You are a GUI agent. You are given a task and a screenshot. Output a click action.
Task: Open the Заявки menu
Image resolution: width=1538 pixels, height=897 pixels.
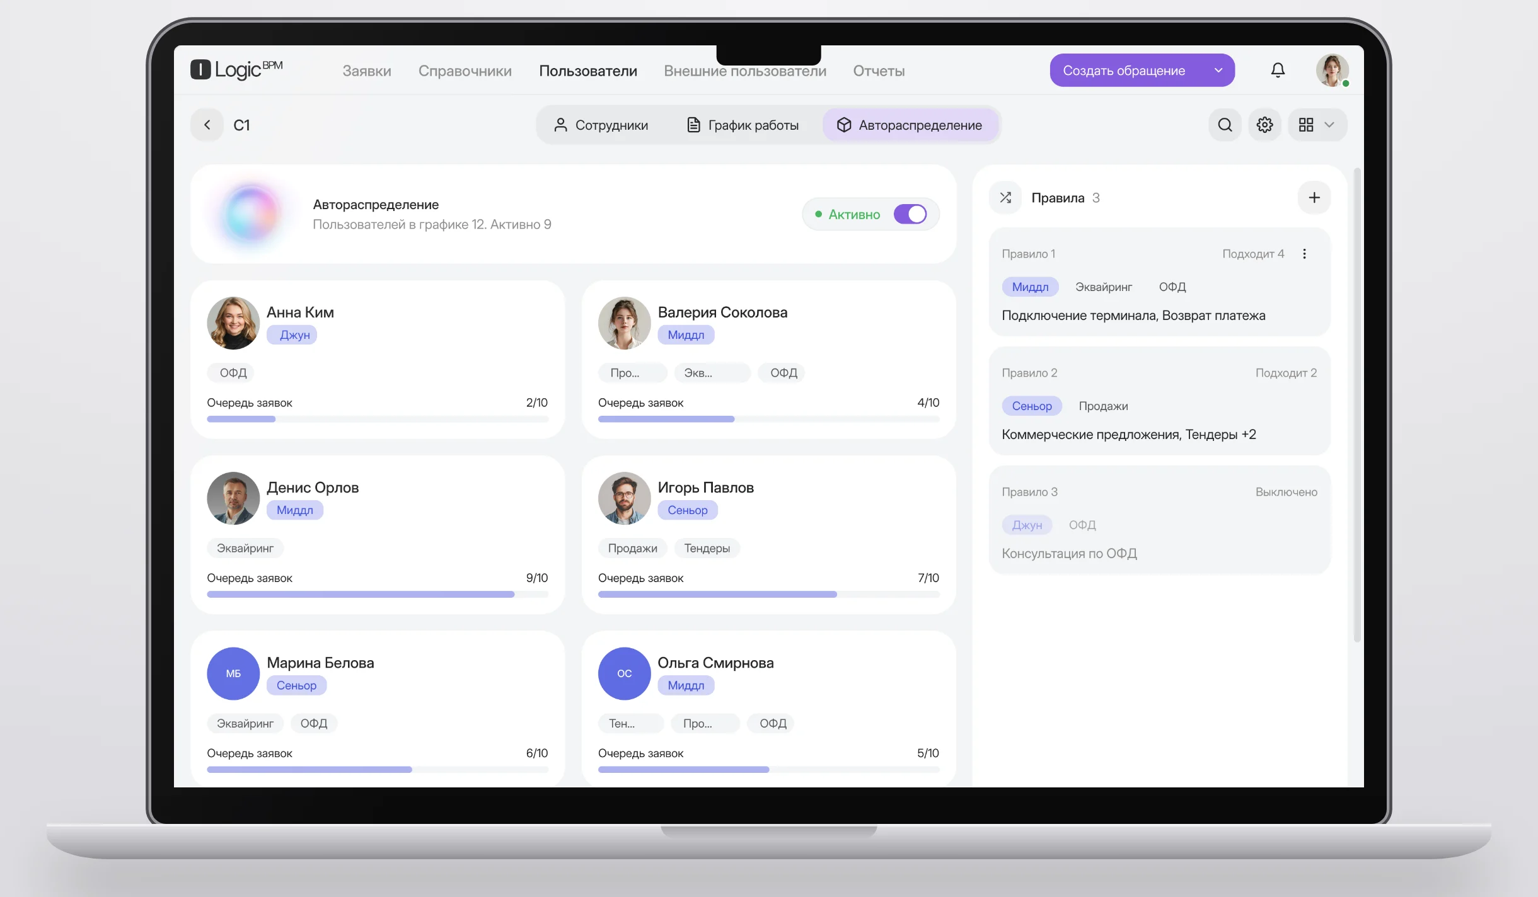point(367,71)
